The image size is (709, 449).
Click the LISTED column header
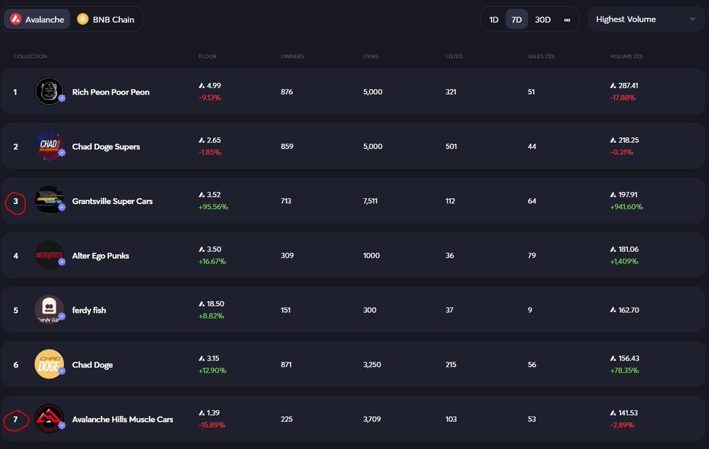pos(454,57)
